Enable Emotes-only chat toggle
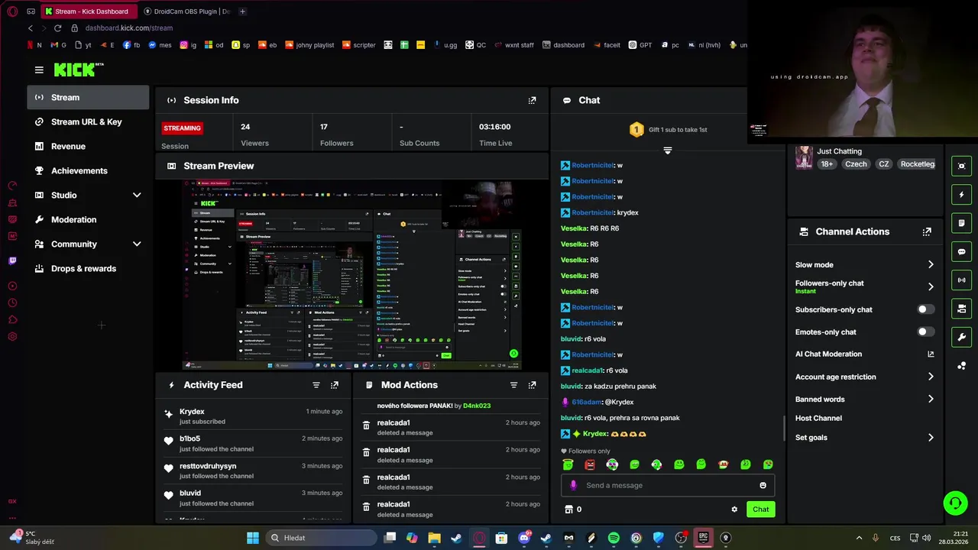This screenshot has width=978, height=550. (x=925, y=332)
